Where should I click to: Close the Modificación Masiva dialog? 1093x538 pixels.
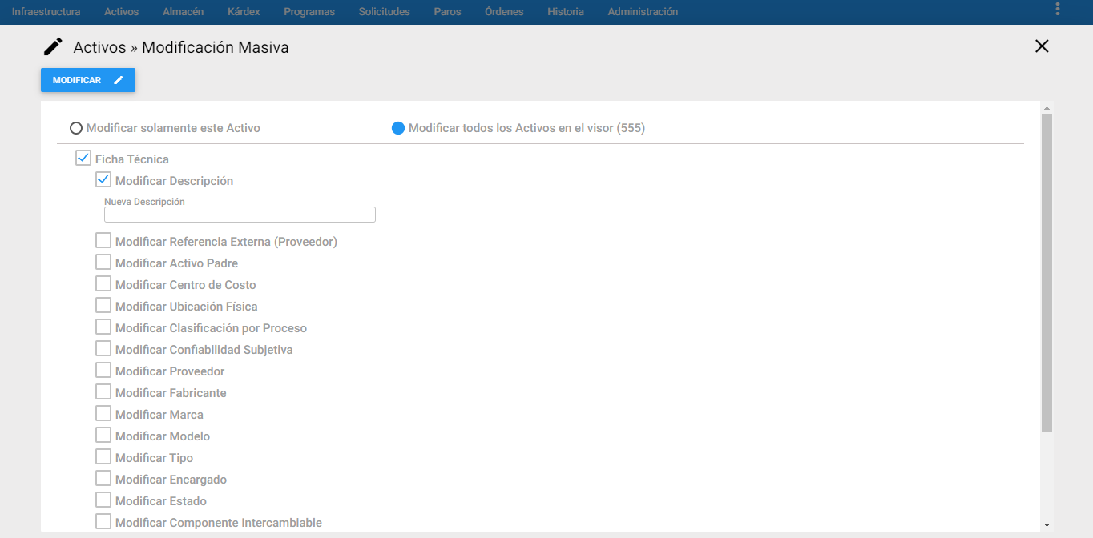1042,46
